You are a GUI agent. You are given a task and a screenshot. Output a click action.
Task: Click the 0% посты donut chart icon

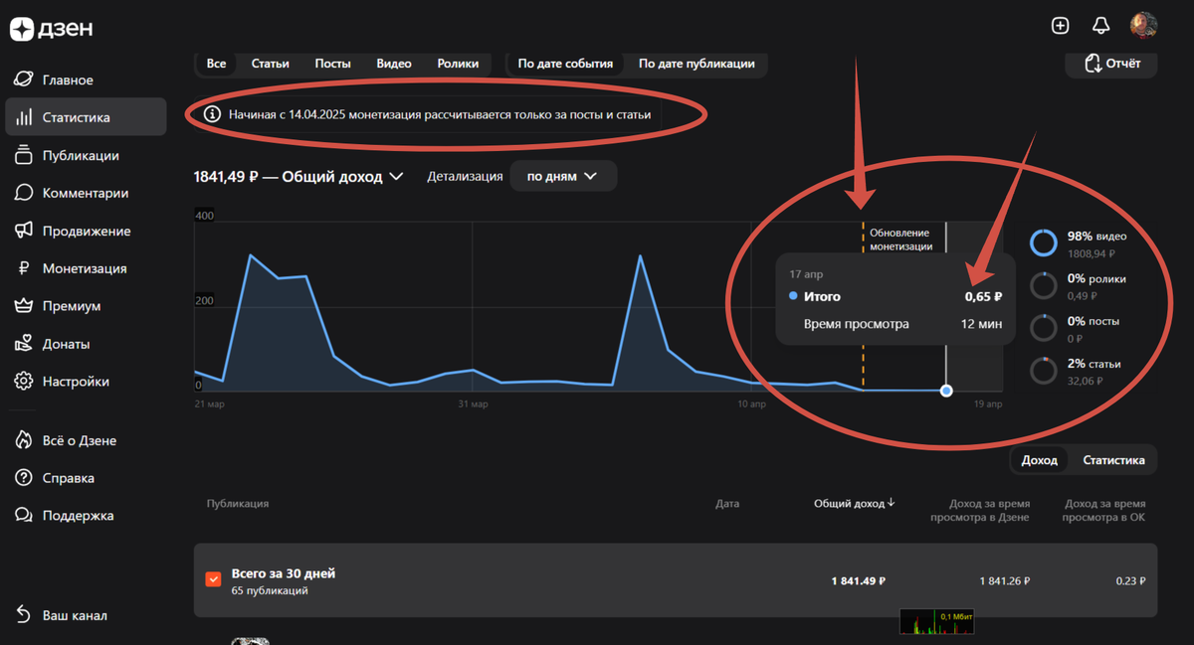[x=1043, y=328]
